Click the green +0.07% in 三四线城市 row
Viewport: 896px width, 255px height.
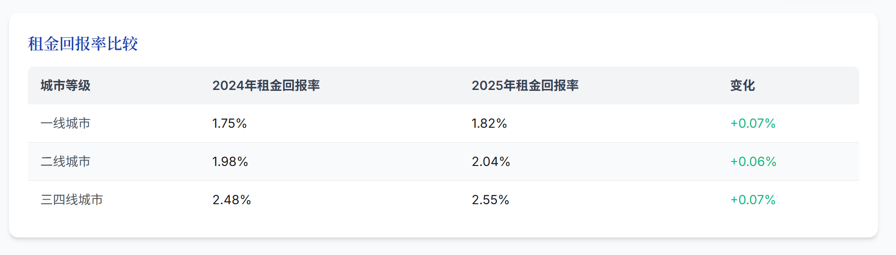click(753, 200)
